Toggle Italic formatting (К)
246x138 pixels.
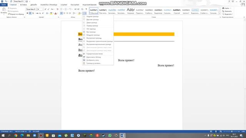(30, 13)
